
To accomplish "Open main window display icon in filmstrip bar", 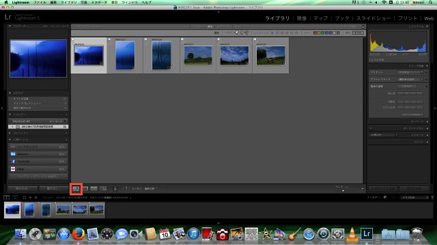I will point(6,197).
